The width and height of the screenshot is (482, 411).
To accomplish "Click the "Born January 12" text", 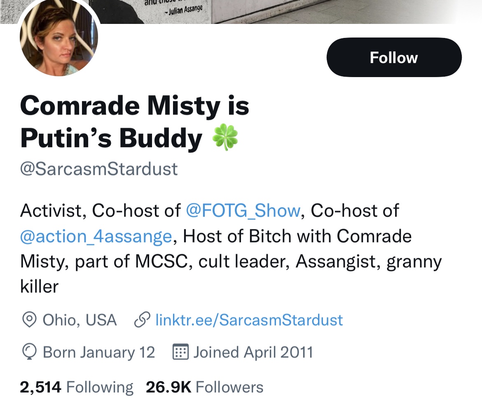I will pos(99,352).
